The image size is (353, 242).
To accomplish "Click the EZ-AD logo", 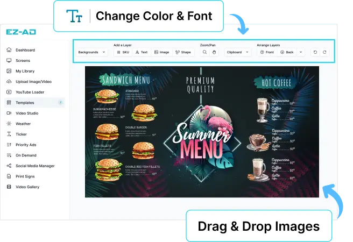I will click(21, 32).
